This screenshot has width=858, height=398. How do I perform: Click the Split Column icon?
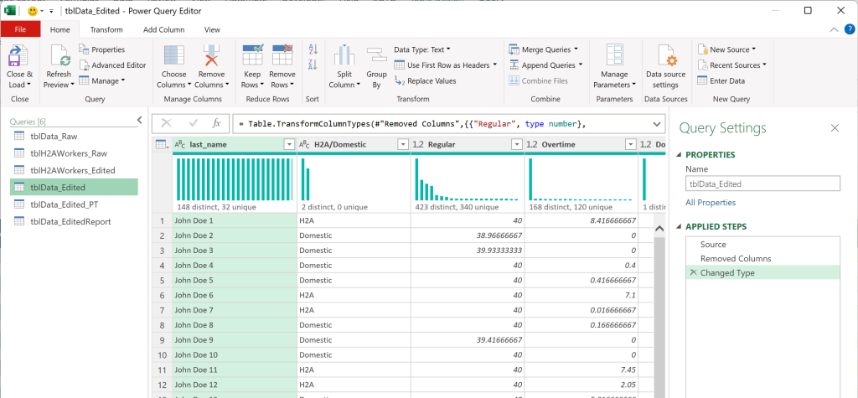(x=344, y=56)
